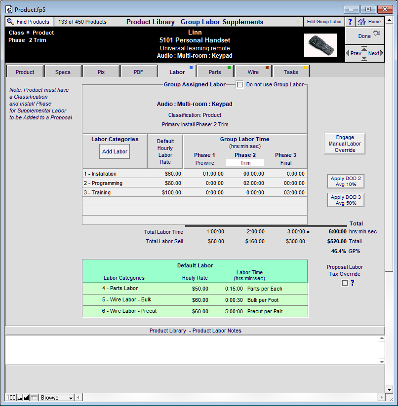The width and height of the screenshot is (398, 406).
Task: Click the remote handset product thumbnail
Action: click(320, 45)
